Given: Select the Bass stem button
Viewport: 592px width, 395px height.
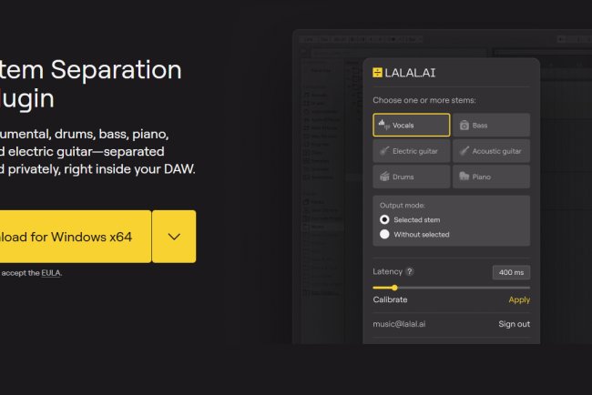Looking at the screenshot, I should click(x=491, y=125).
